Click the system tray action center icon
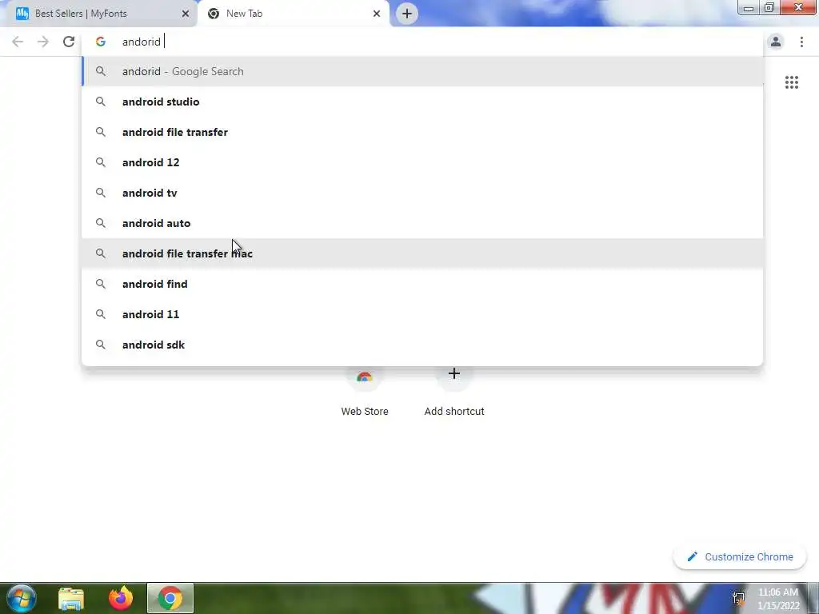819x614 pixels. (738, 598)
